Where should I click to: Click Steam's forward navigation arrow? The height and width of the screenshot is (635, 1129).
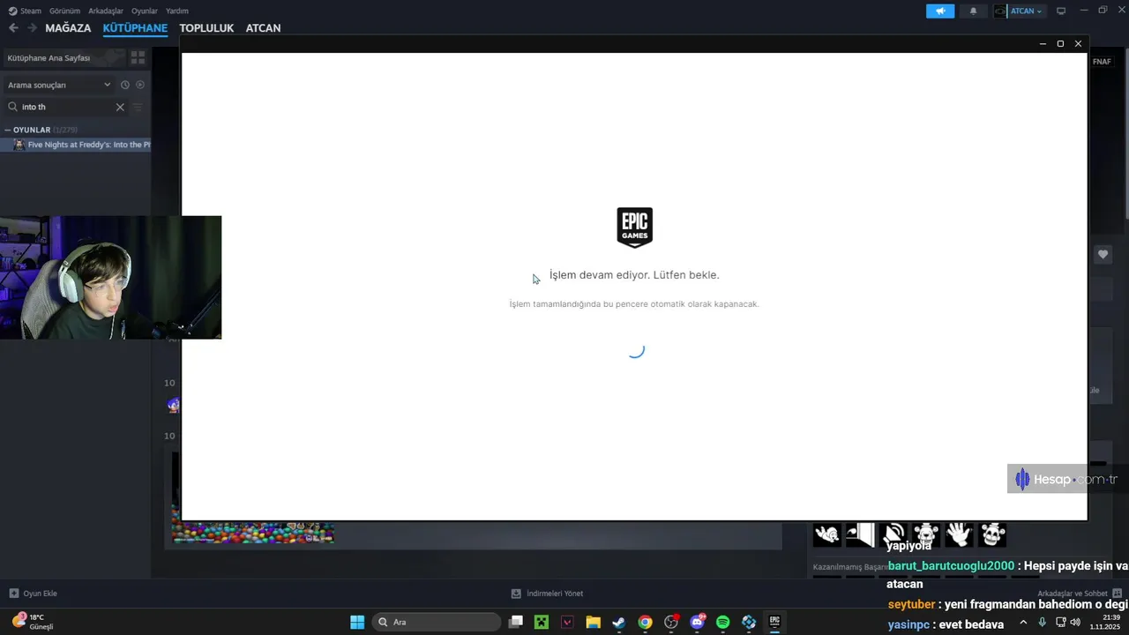point(32,28)
